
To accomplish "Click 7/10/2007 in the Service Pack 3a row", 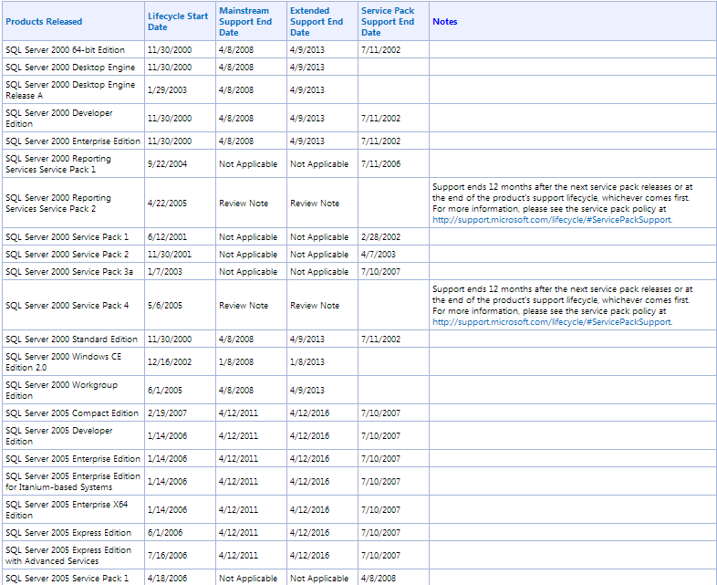I will click(x=381, y=272).
